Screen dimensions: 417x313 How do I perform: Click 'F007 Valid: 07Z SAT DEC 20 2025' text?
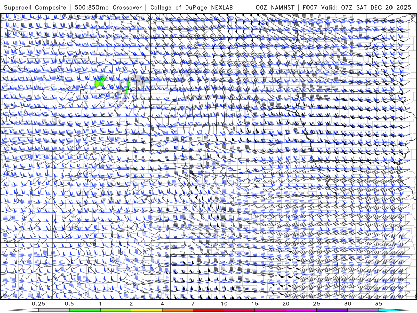(357, 7)
